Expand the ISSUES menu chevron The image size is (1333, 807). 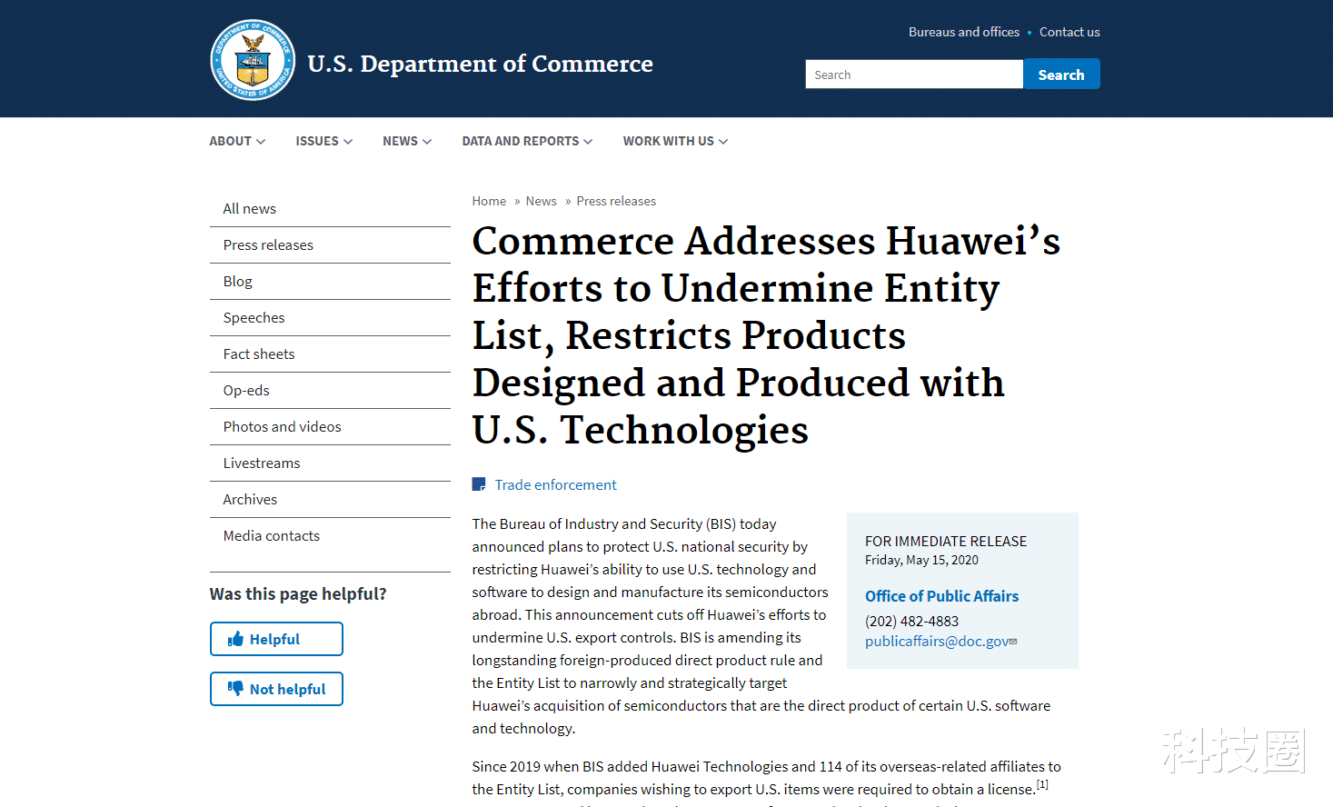pyautogui.click(x=348, y=142)
